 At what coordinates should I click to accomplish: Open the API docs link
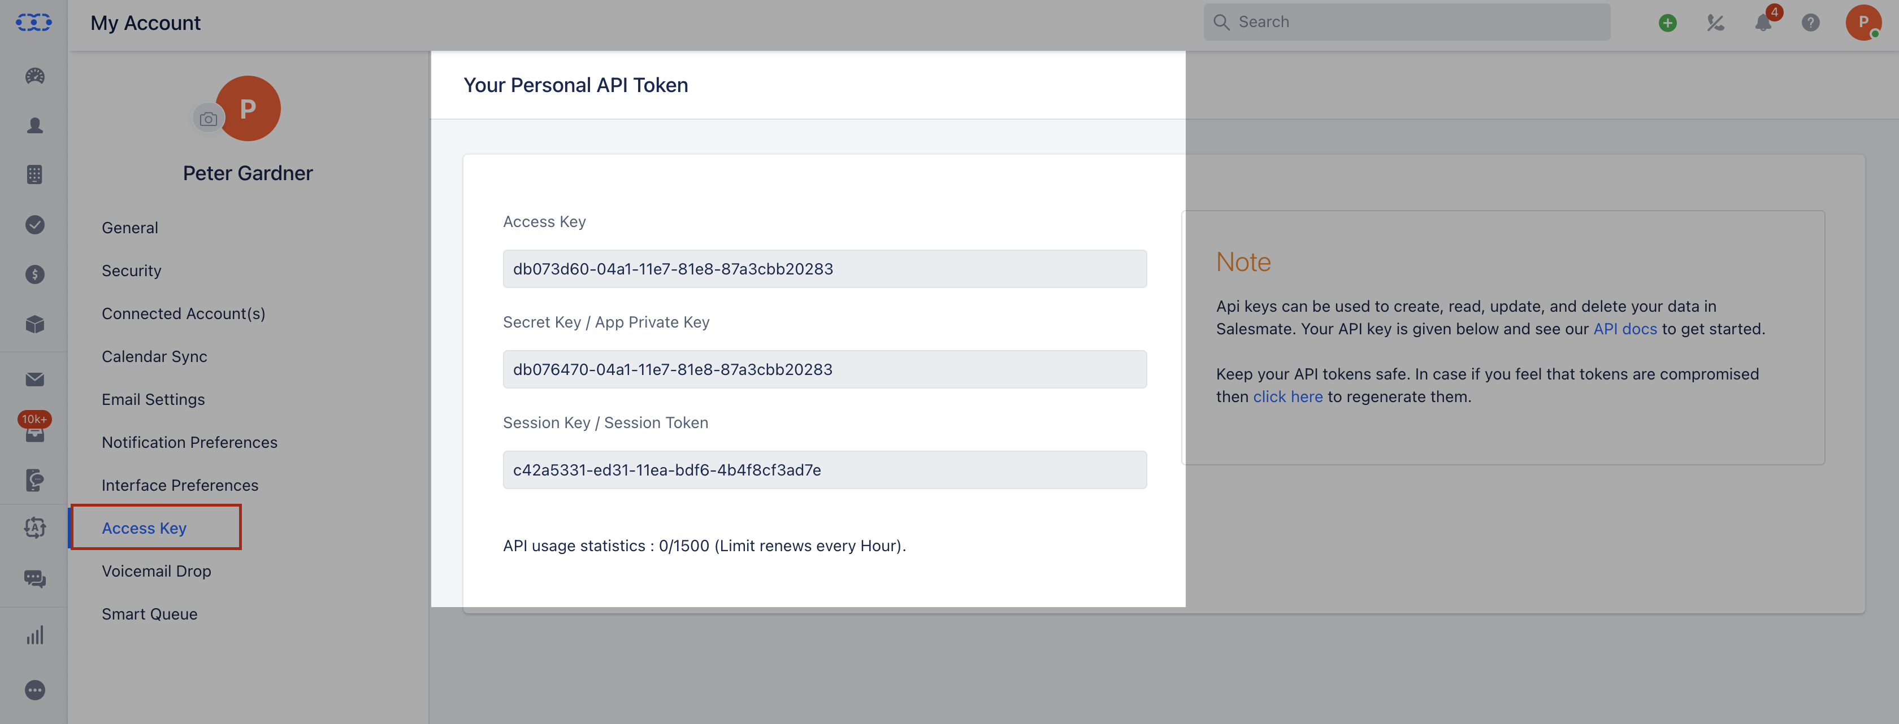click(1625, 329)
